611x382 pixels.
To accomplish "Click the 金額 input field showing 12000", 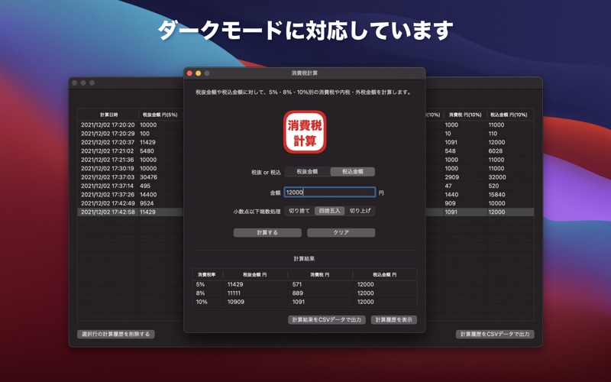I will 329,193.
